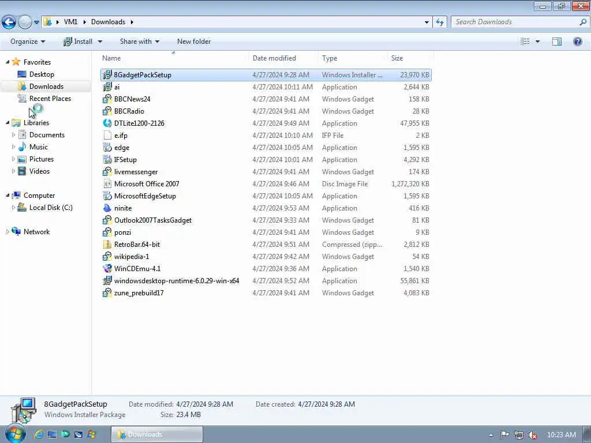Select the RetroBar.64-bit zip folder icon
The width and height of the screenshot is (591, 443).
click(x=107, y=245)
